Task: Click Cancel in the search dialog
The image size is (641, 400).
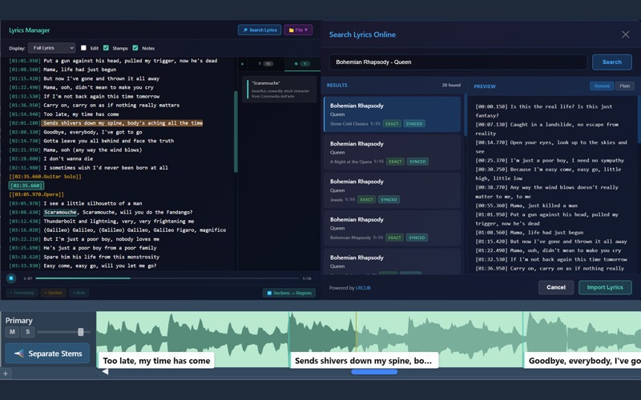Action: (556, 287)
